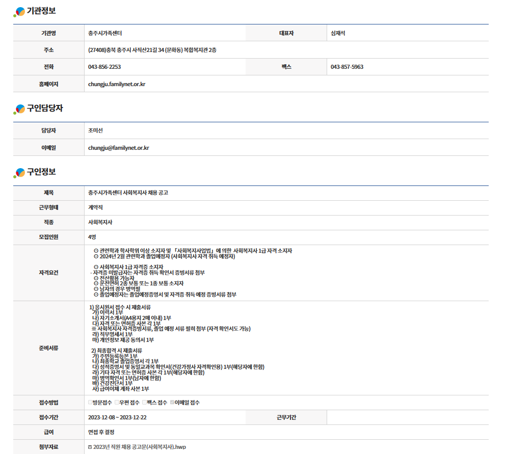Click the fax number 043-857-5963
The height and width of the screenshot is (454, 505).
tap(347, 67)
